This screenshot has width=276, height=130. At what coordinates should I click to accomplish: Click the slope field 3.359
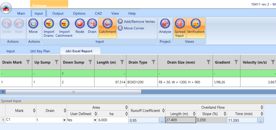[211, 120]
